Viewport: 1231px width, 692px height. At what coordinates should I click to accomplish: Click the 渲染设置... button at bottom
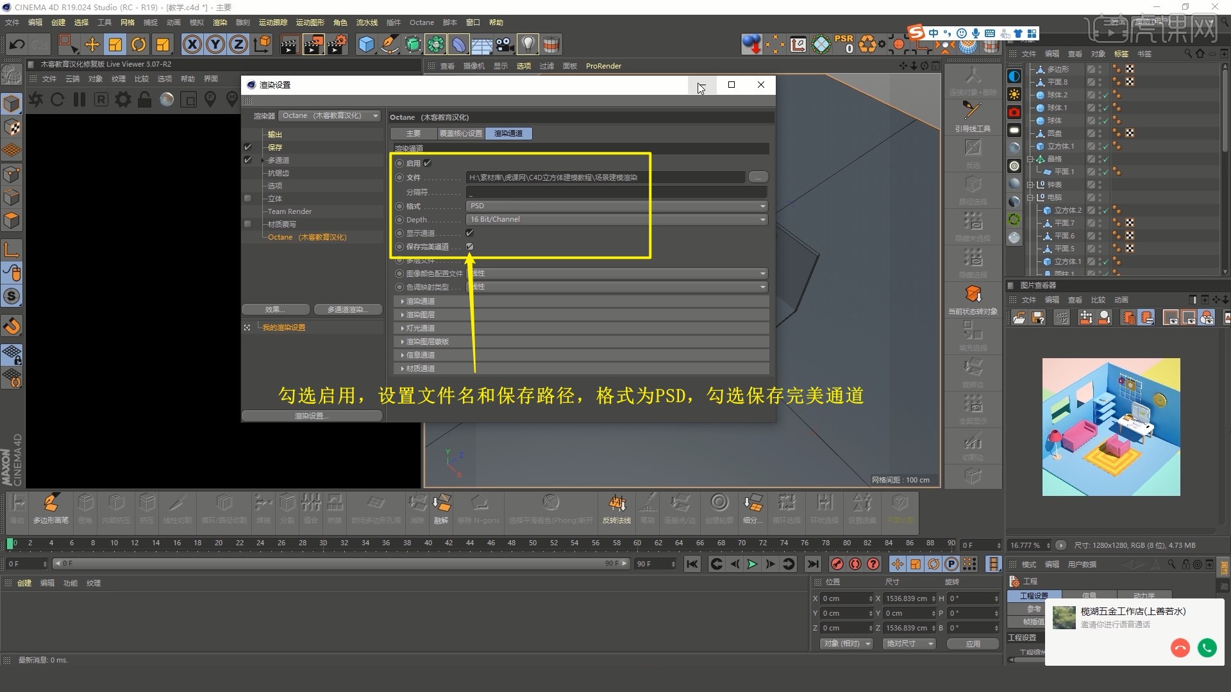coord(312,416)
